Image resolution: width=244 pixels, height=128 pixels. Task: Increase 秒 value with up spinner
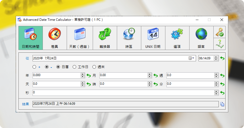pos(216,92)
